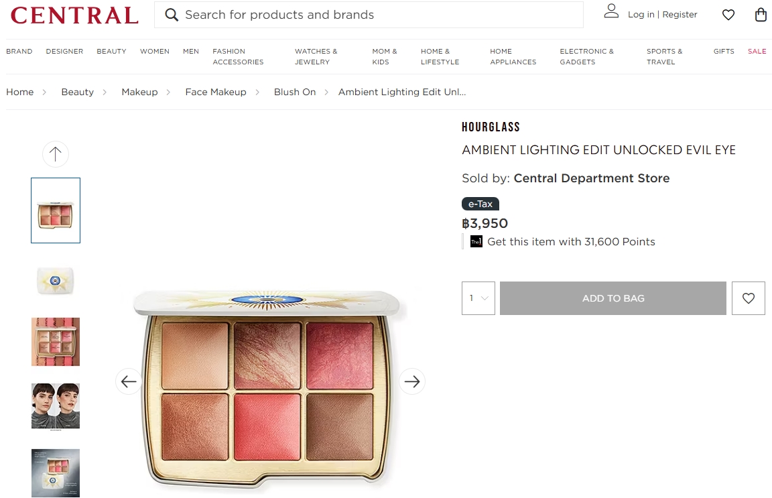Open the Log in link
Viewport: 772px width, 498px height.
641,14
